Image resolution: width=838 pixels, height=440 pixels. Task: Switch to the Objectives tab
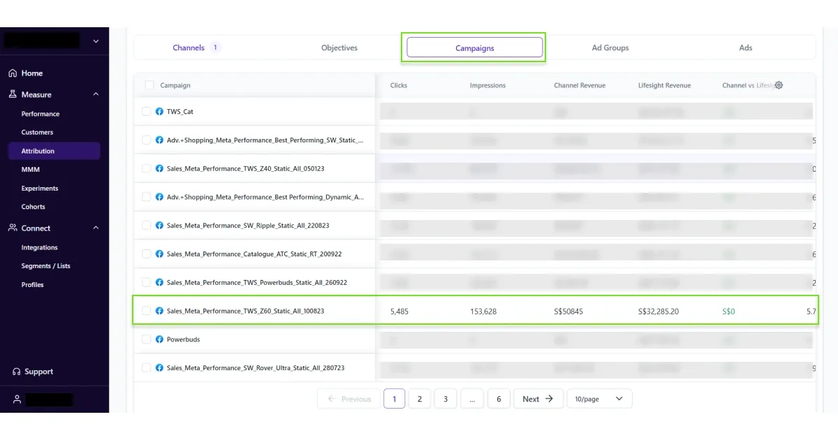339,47
